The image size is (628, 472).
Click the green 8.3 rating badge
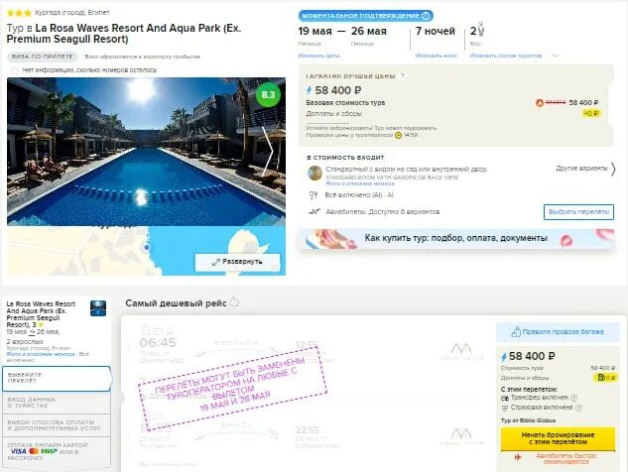coord(268,94)
